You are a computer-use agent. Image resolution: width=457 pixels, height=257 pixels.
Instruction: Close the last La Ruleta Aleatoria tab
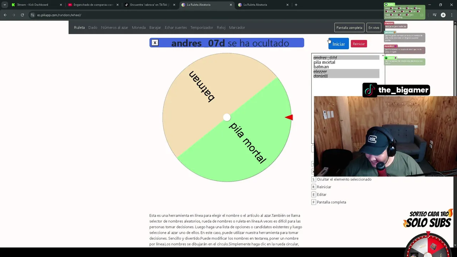287,5
